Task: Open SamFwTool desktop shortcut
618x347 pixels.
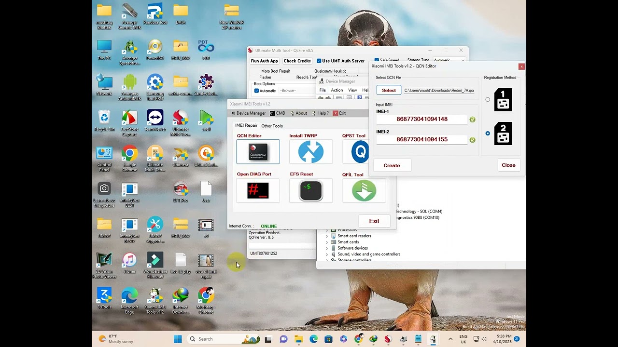Action: point(206,85)
